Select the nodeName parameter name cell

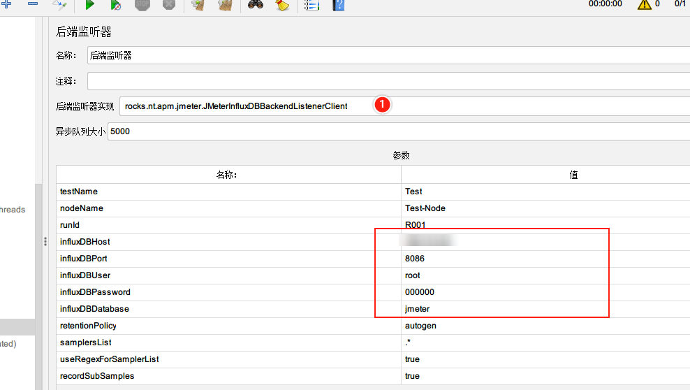click(x=228, y=208)
